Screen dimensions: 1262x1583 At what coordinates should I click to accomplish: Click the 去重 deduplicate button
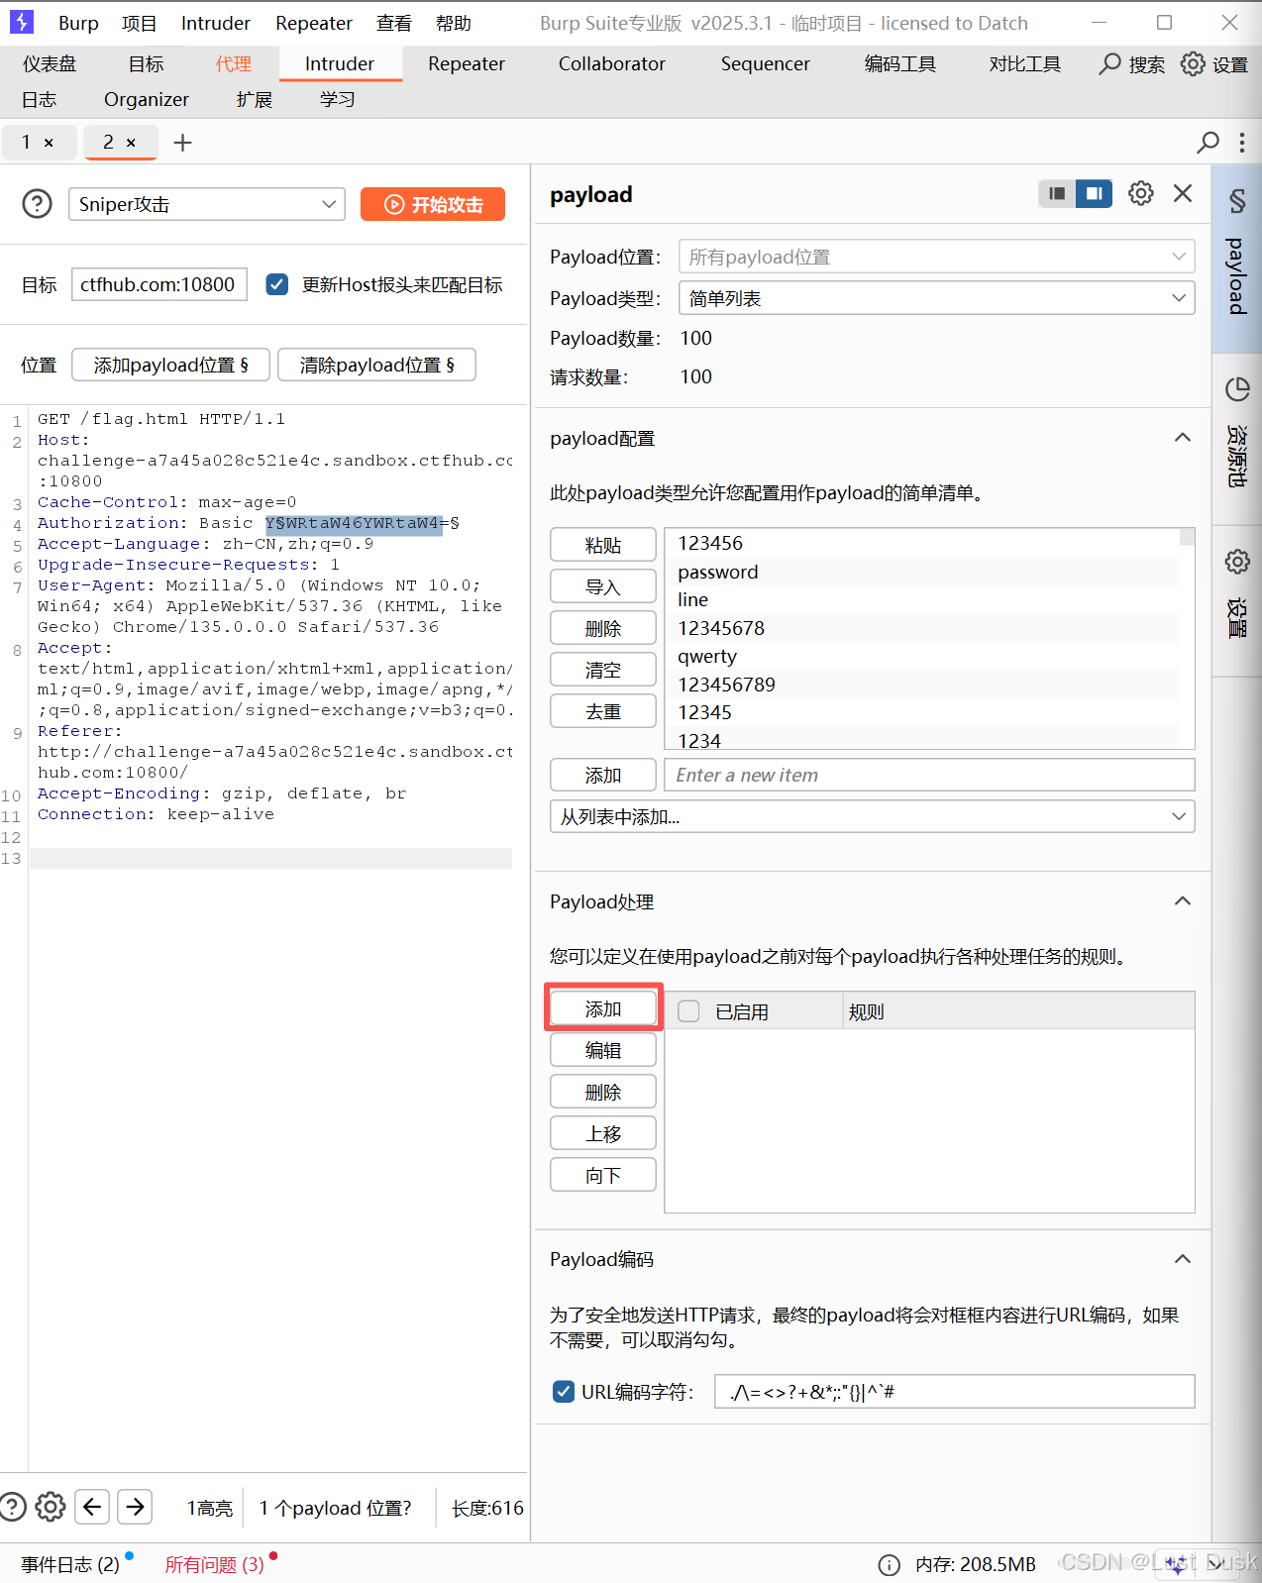pos(603,711)
